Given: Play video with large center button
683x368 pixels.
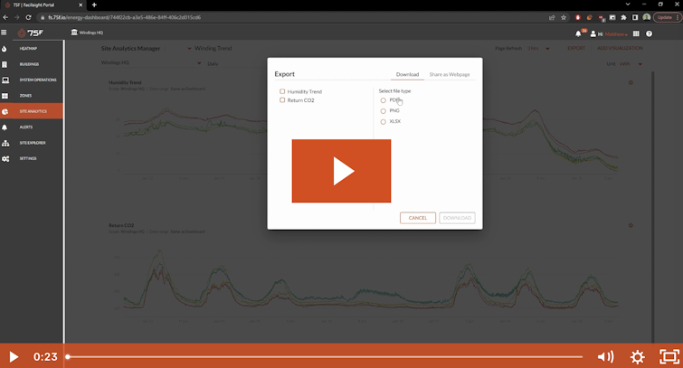Looking at the screenshot, I should pos(341,171).
